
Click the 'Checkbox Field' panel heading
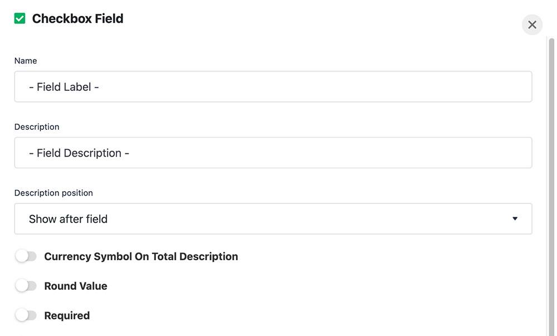(77, 18)
